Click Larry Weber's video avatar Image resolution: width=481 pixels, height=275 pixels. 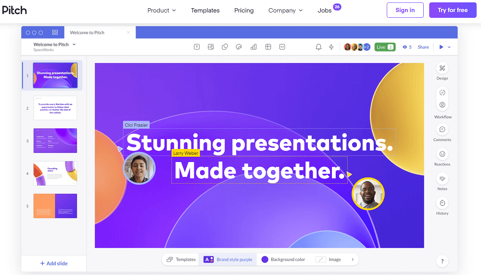368,194
